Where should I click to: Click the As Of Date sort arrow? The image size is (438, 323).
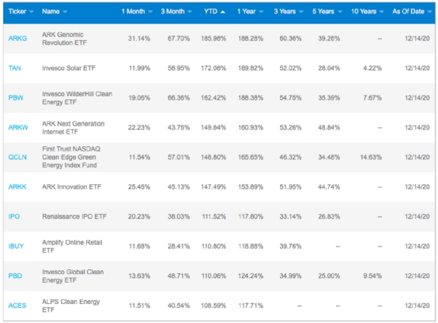pos(430,12)
